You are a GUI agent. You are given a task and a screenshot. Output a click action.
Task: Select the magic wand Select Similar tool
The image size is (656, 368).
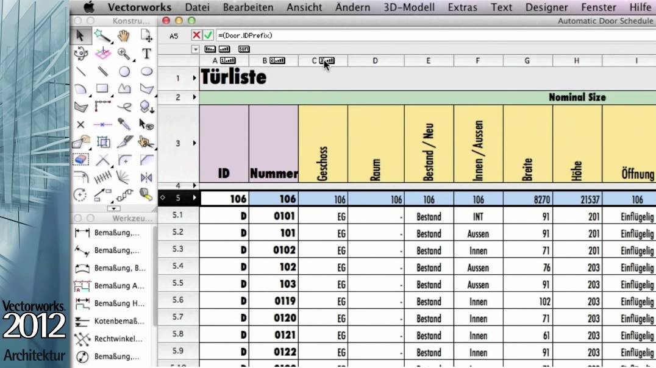pos(102,36)
